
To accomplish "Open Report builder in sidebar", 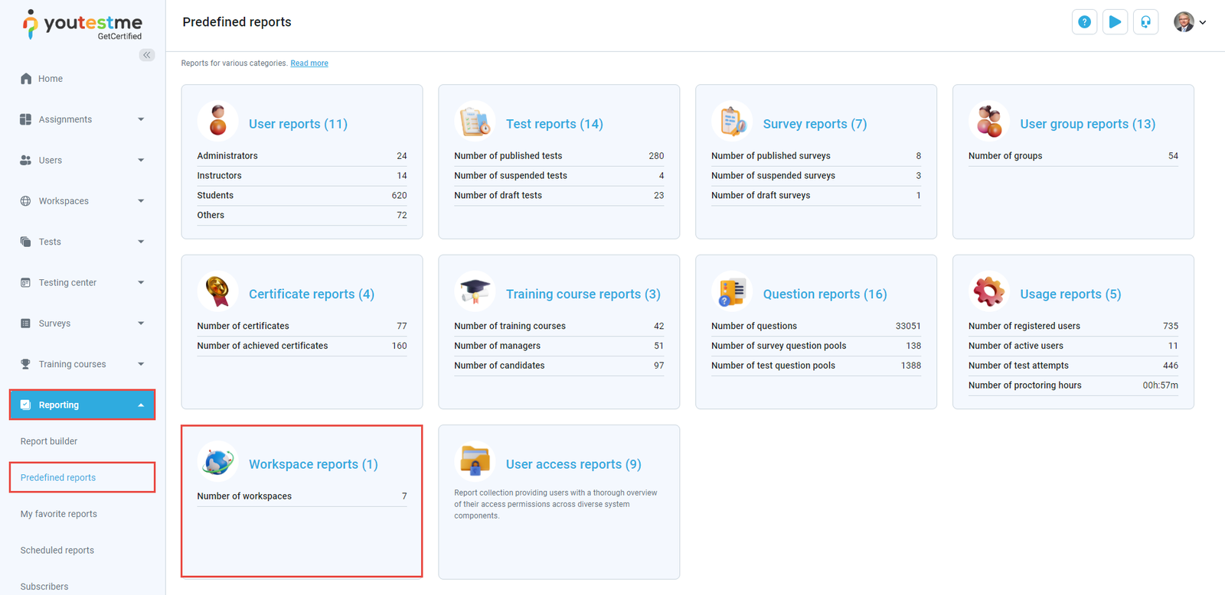I will 49,441.
